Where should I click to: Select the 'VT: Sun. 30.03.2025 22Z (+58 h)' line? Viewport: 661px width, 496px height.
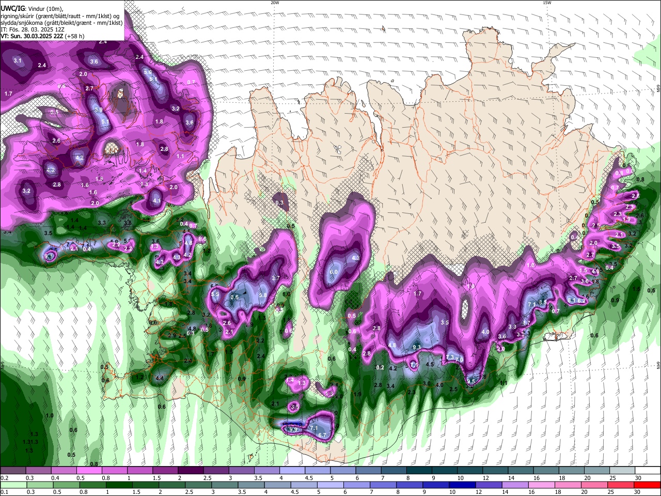[x=42, y=37]
